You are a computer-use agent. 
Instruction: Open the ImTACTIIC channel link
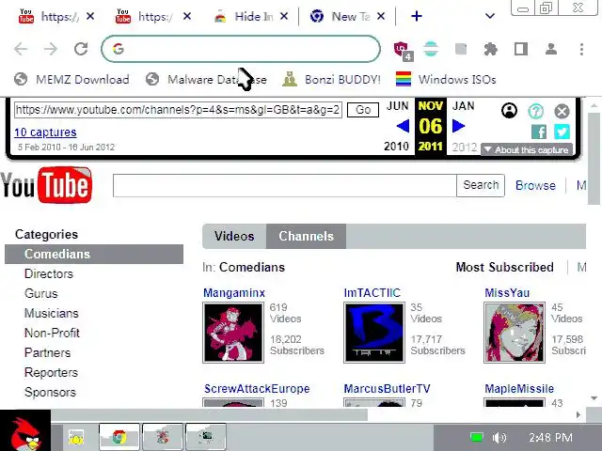[x=372, y=293]
